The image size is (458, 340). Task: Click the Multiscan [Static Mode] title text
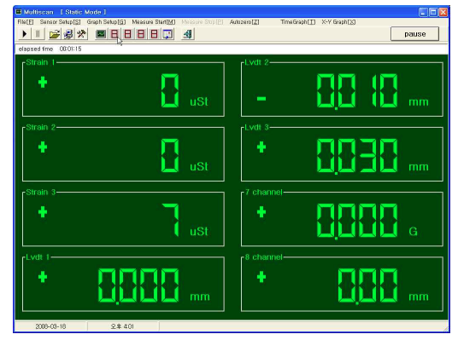pyautogui.click(x=65, y=12)
